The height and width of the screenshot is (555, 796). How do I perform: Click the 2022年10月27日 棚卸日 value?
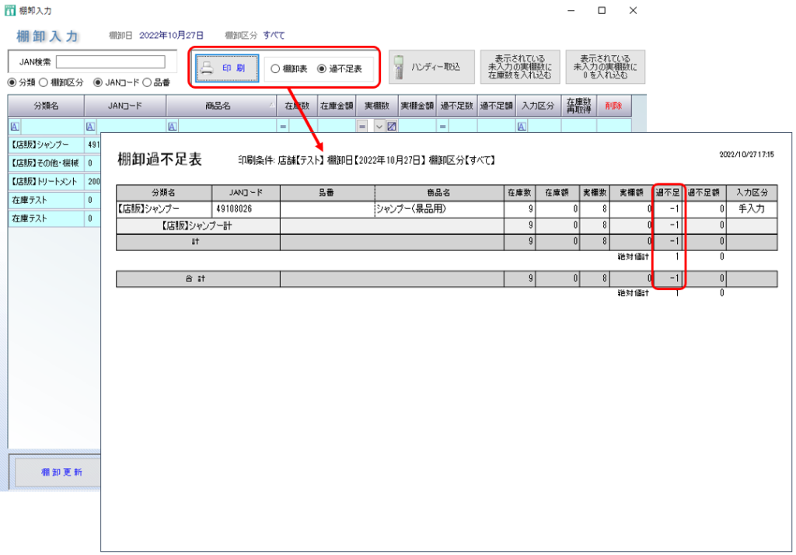pyautogui.click(x=172, y=35)
